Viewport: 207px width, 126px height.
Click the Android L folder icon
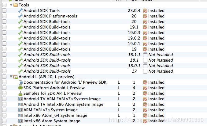click(16, 77)
